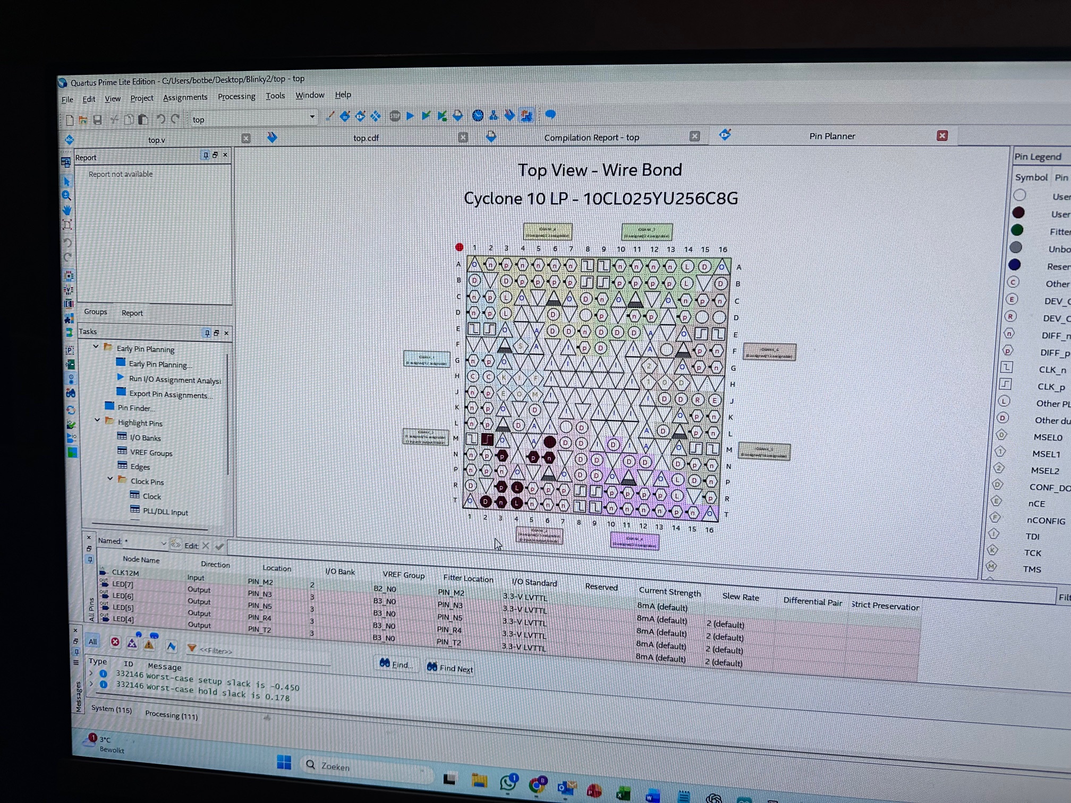Open the Assignments menu

pos(185,98)
